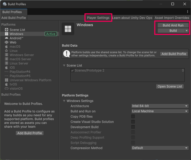Screen dimensions: 191x160
Task: Select the visionOS platform icon
Action: coord(7,89)
